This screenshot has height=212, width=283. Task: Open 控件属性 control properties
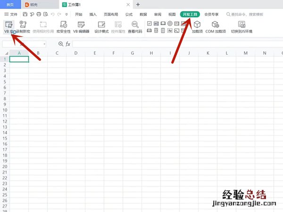[118, 27]
